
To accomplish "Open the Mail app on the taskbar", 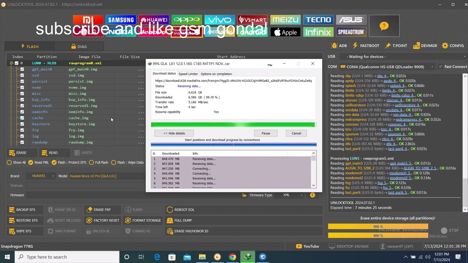I will click(x=187, y=257).
